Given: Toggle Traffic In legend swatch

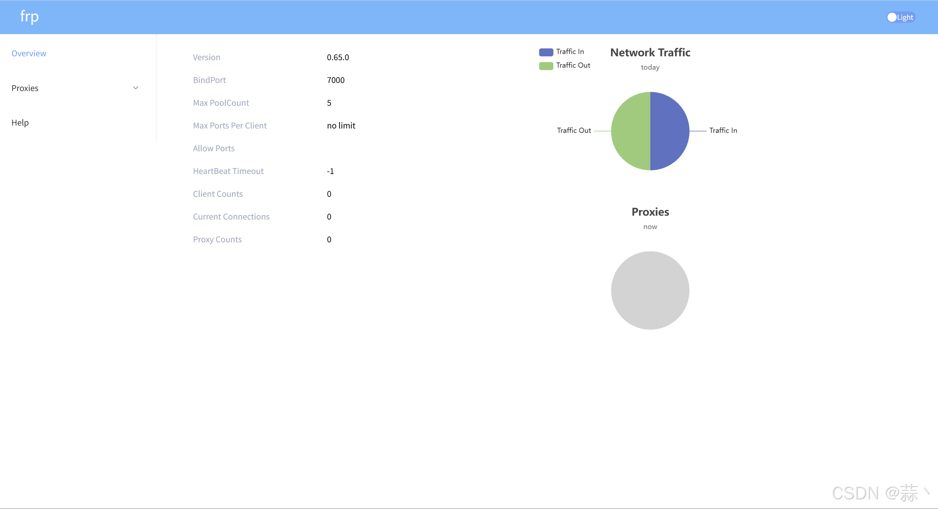Looking at the screenshot, I should 546,52.
